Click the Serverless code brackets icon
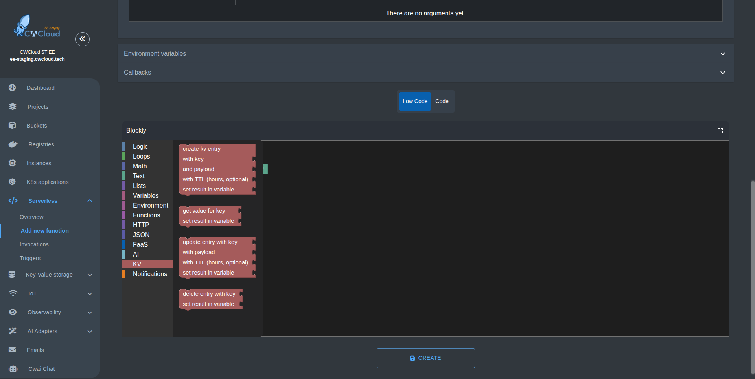The height and width of the screenshot is (379, 755). tap(13, 201)
